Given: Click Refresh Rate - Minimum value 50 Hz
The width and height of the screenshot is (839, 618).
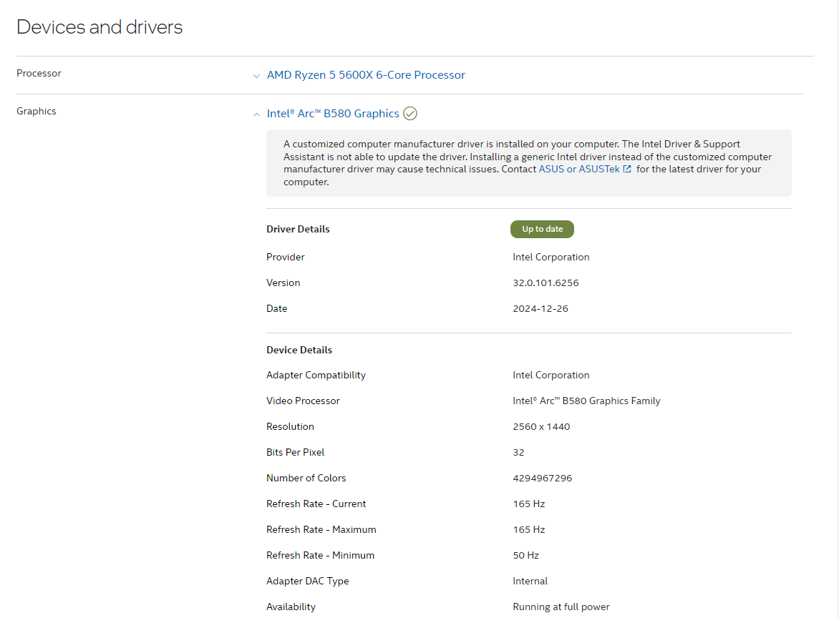Looking at the screenshot, I should pos(526,555).
